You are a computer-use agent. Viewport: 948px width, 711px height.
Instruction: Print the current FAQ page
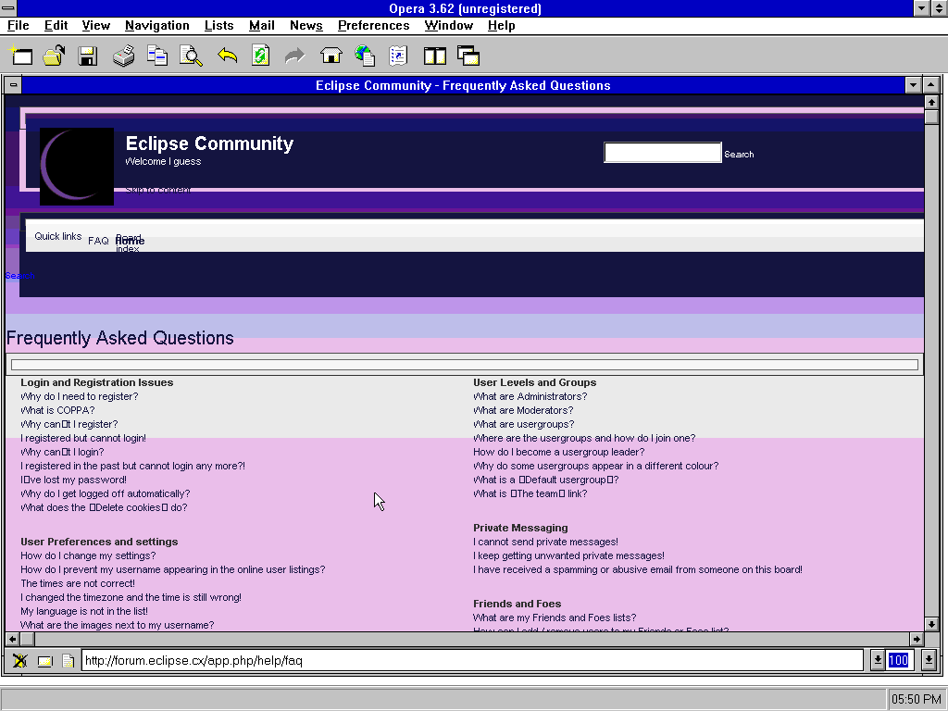coord(122,56)
